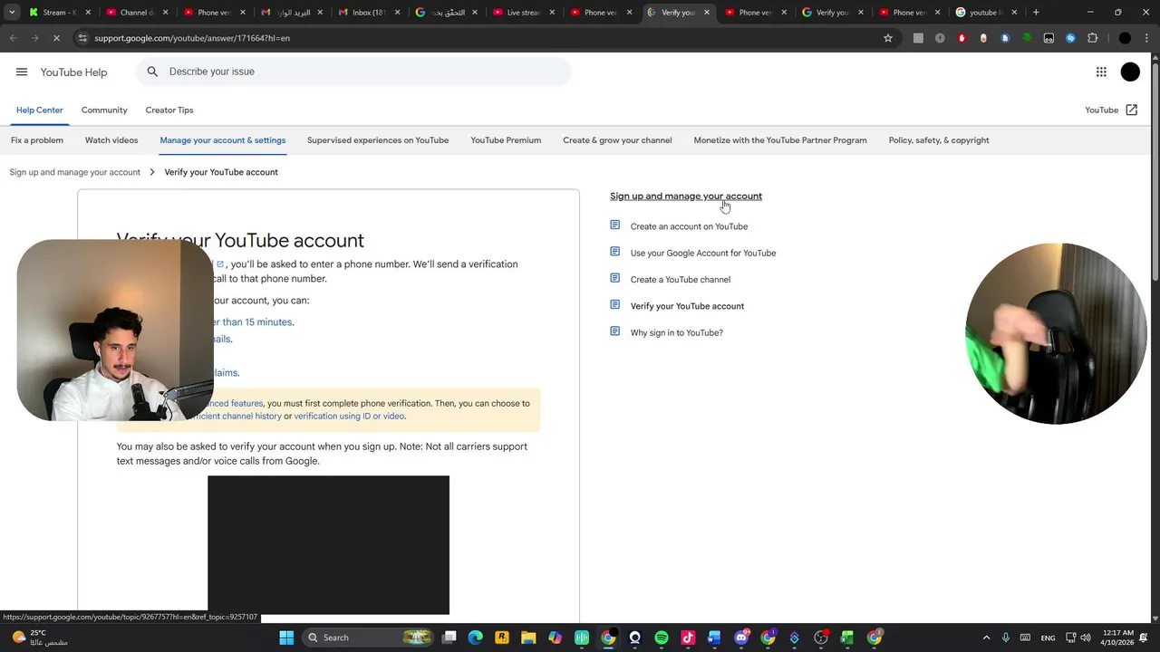Open Task View from the taskbar
The height and width of the screenshot is (652, 1160).
pyautogui.click(x=449, y=638)
